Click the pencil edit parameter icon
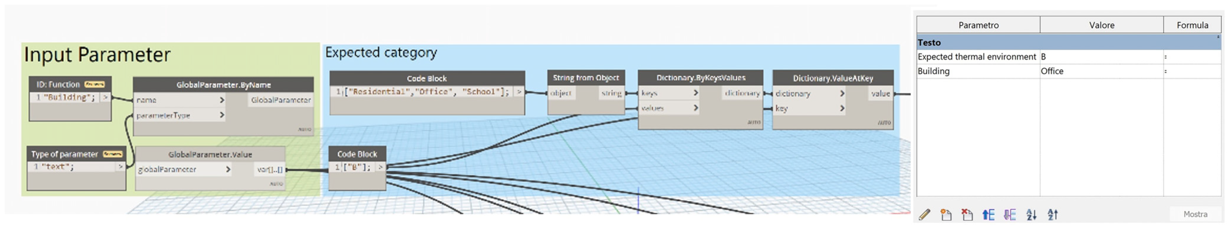1230x237 pixels. tap(924, 215)
